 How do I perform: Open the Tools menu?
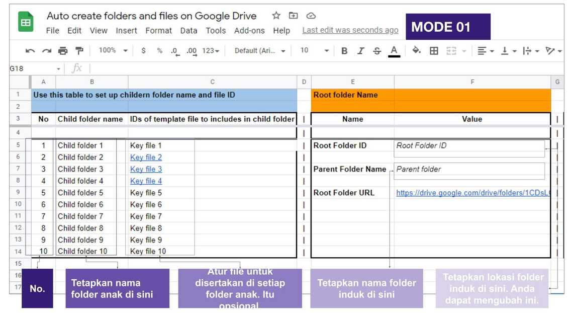216,31
